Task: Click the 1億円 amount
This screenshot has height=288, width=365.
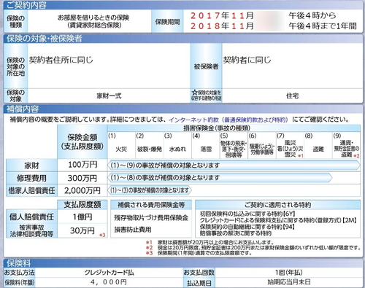Action: (x=82, y=217)
